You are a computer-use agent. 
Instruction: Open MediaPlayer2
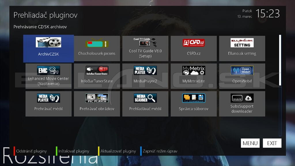(x=145, y=76)
